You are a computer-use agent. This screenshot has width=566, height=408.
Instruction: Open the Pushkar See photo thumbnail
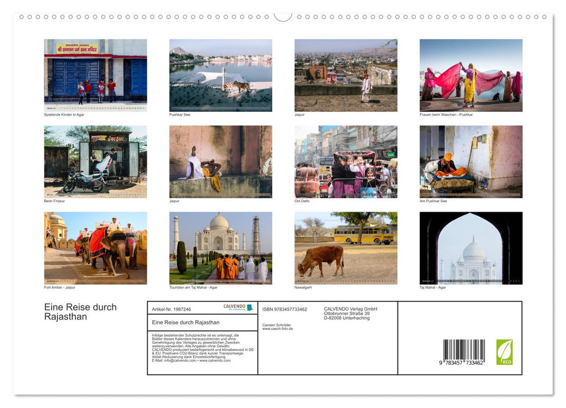220,75
